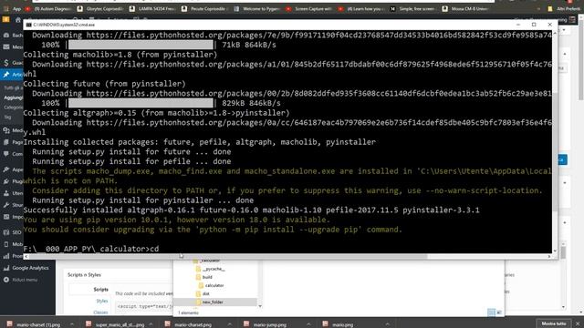Image resolution: width=584 pixels, height=328 pixels.
Task: Open the Autism Diagnosis YouTube bookmark
Action: click(x=48, y=8)
